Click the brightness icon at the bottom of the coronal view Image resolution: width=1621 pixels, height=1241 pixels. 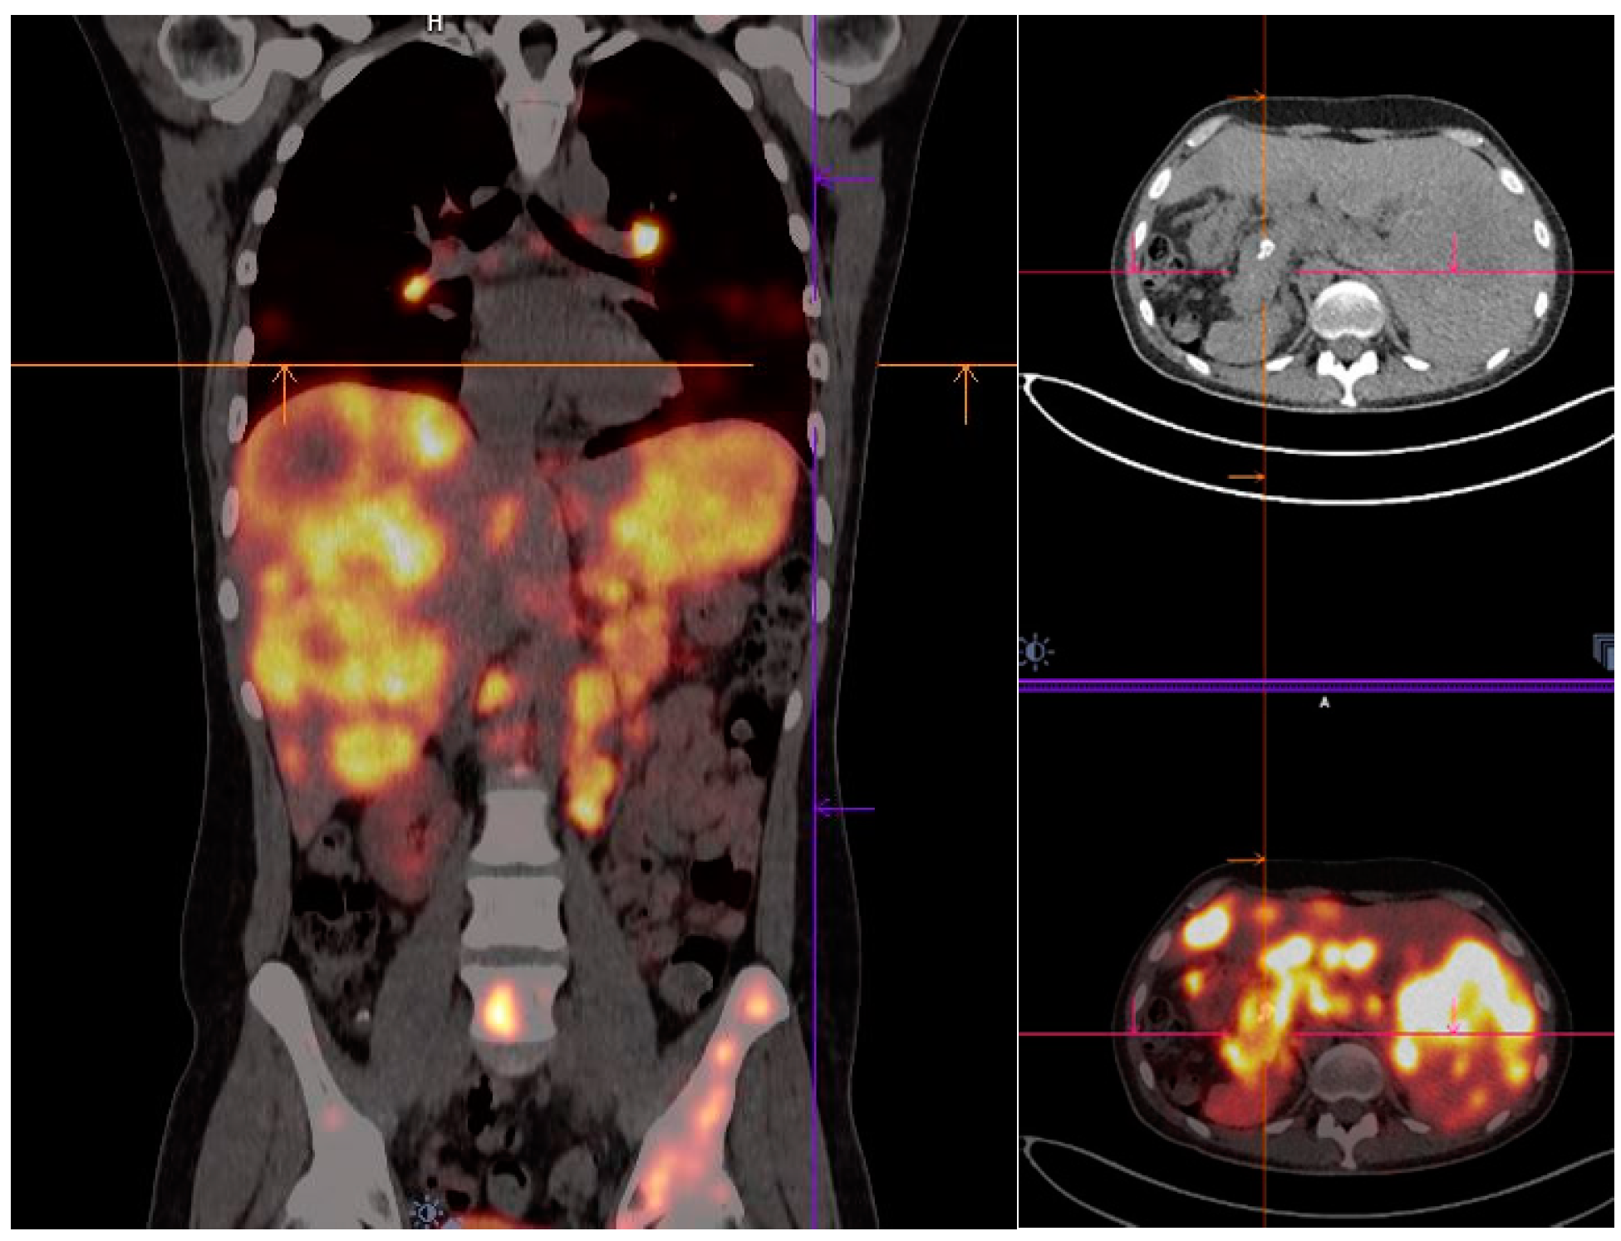click(x=428, y=1213)
